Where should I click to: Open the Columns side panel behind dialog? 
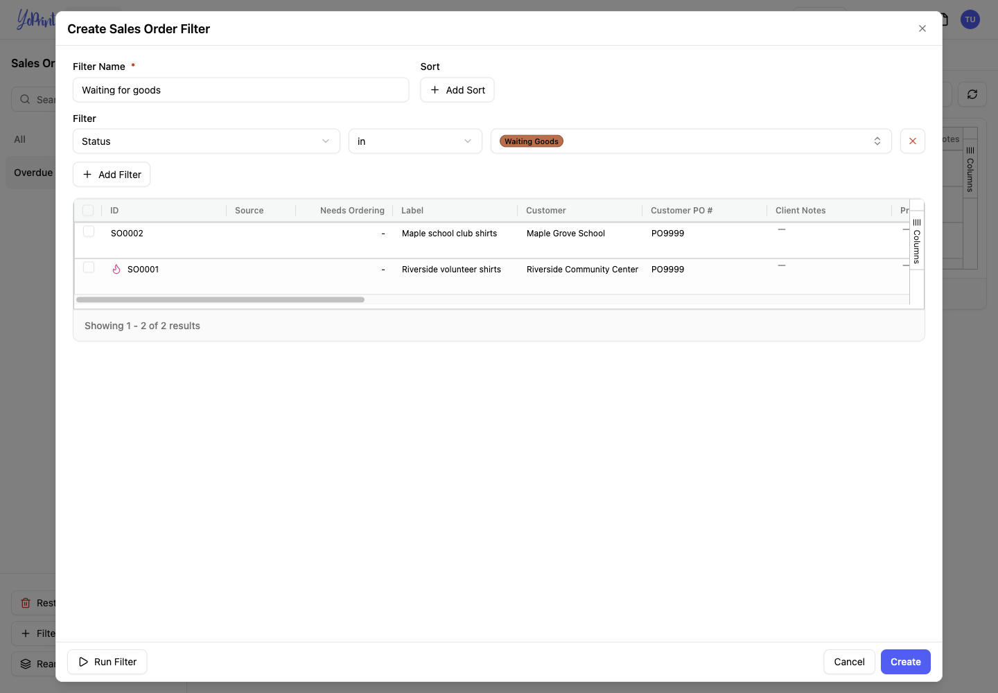[970, 169]
